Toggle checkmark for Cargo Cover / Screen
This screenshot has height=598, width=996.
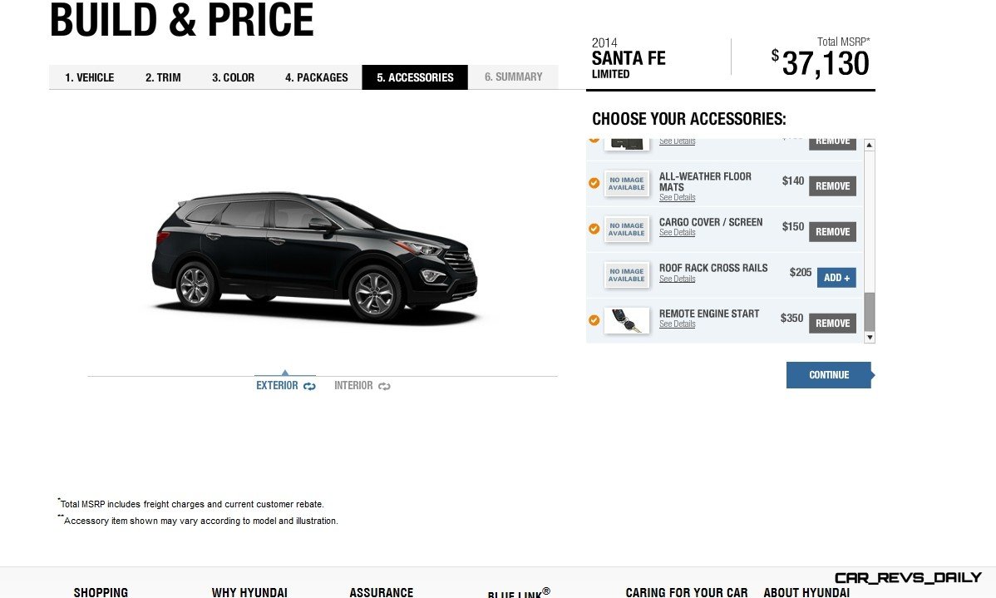(594, 229)
